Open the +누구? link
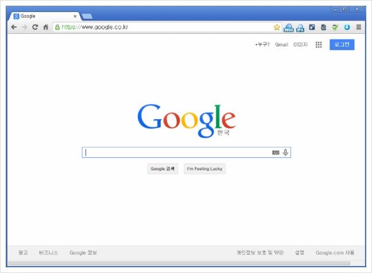The image size is (372, 273). tap(262, 44)
